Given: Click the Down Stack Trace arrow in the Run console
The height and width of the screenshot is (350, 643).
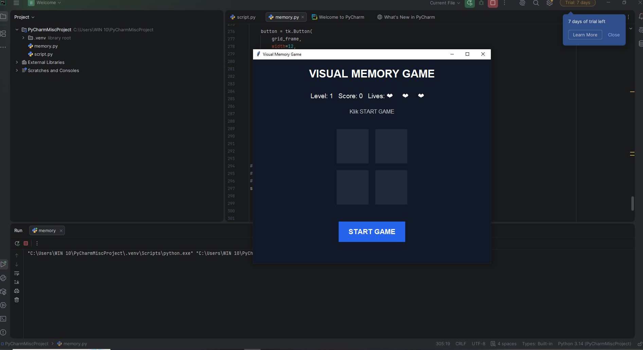Looking at the screenshot, I should point(17,264).
